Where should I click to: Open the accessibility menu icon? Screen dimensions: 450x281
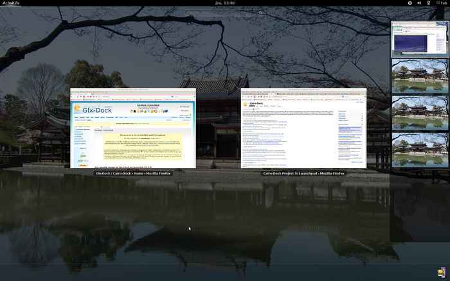tap(410, 3)
